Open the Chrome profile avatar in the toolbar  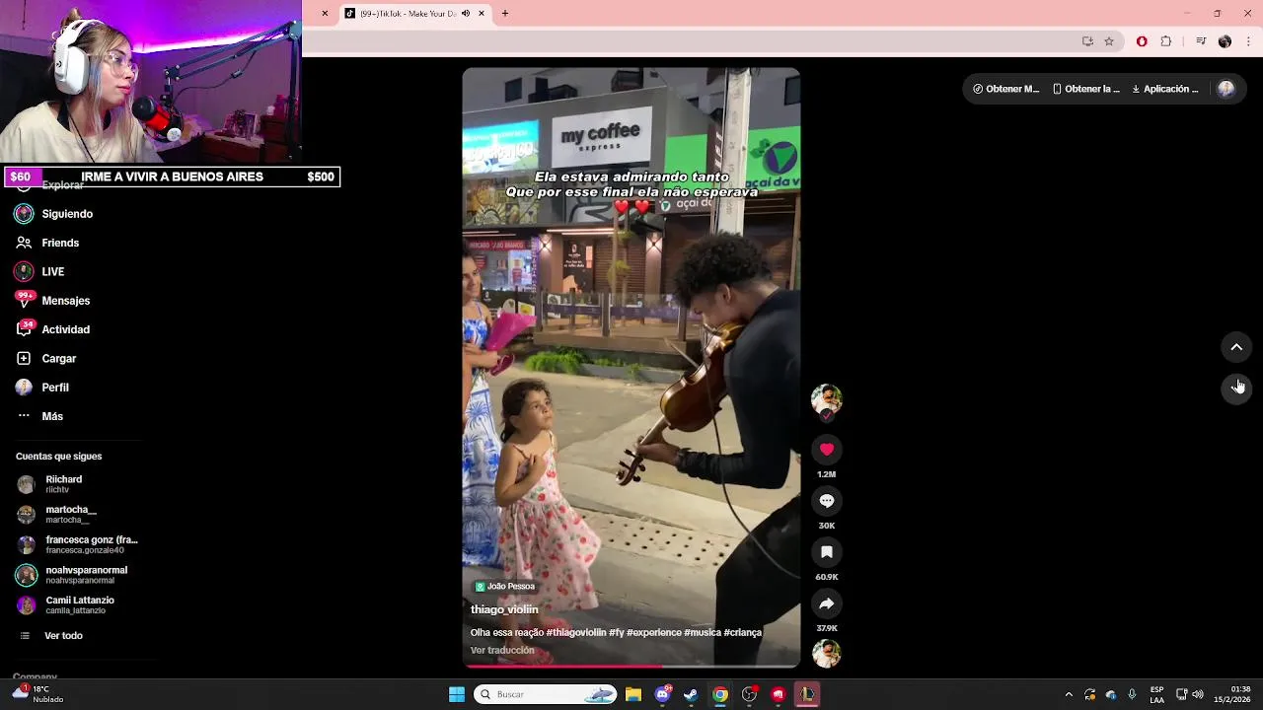(x=1225, y=41)
